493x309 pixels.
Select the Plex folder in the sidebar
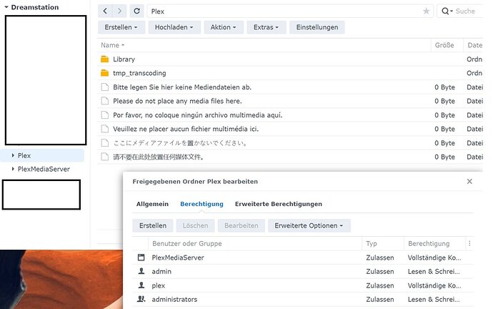(x=42, y=155)
